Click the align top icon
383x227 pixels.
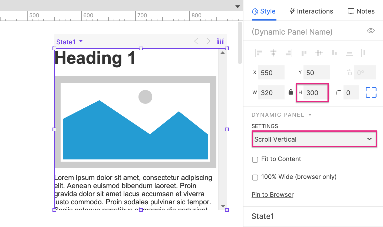click(304, 53)
